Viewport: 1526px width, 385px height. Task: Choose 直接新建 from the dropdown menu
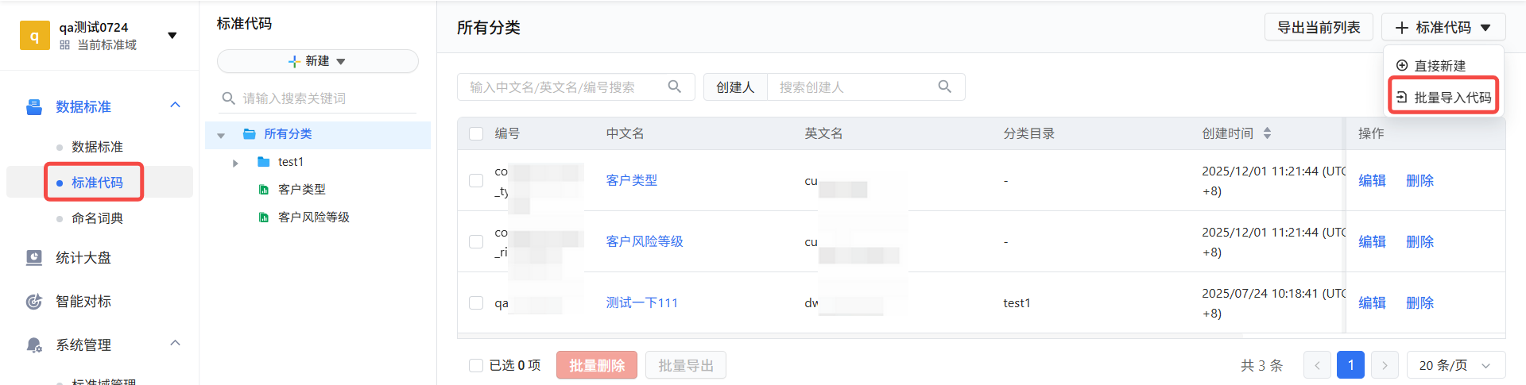click(x=1439, y=66)
